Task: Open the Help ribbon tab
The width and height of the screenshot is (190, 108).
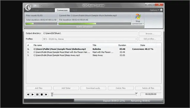Action: pos(75,10)
